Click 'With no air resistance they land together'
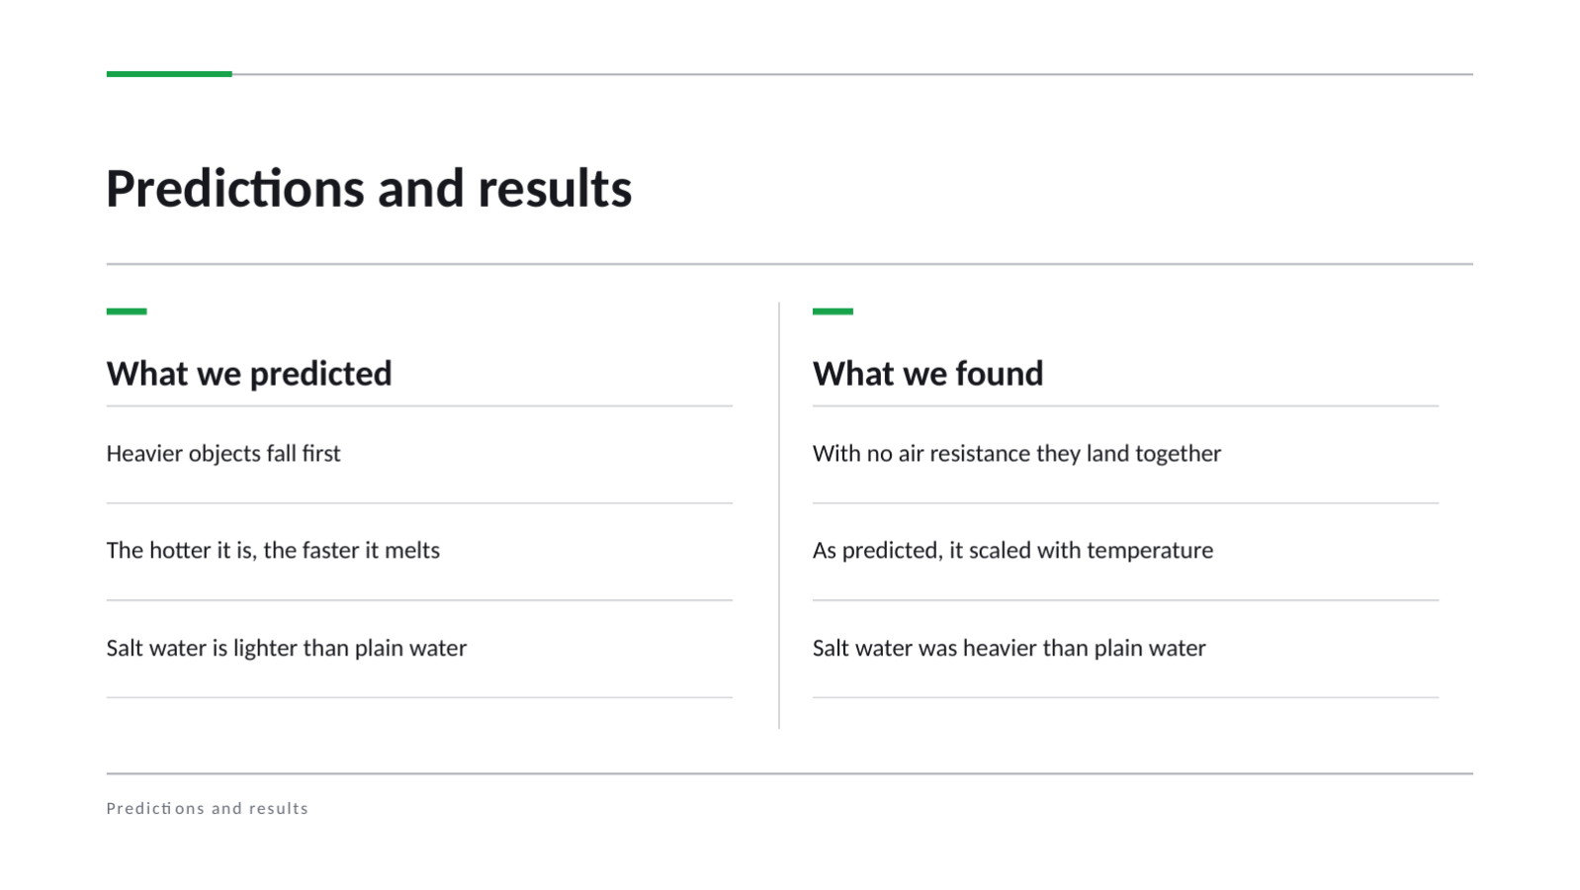The image size is (1580, 890). pyautogui.click(x=1016, y=454)
